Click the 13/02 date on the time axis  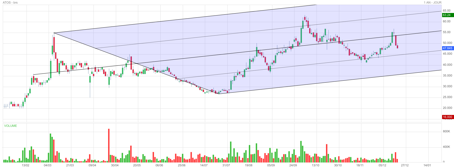(x=25, y=165)
